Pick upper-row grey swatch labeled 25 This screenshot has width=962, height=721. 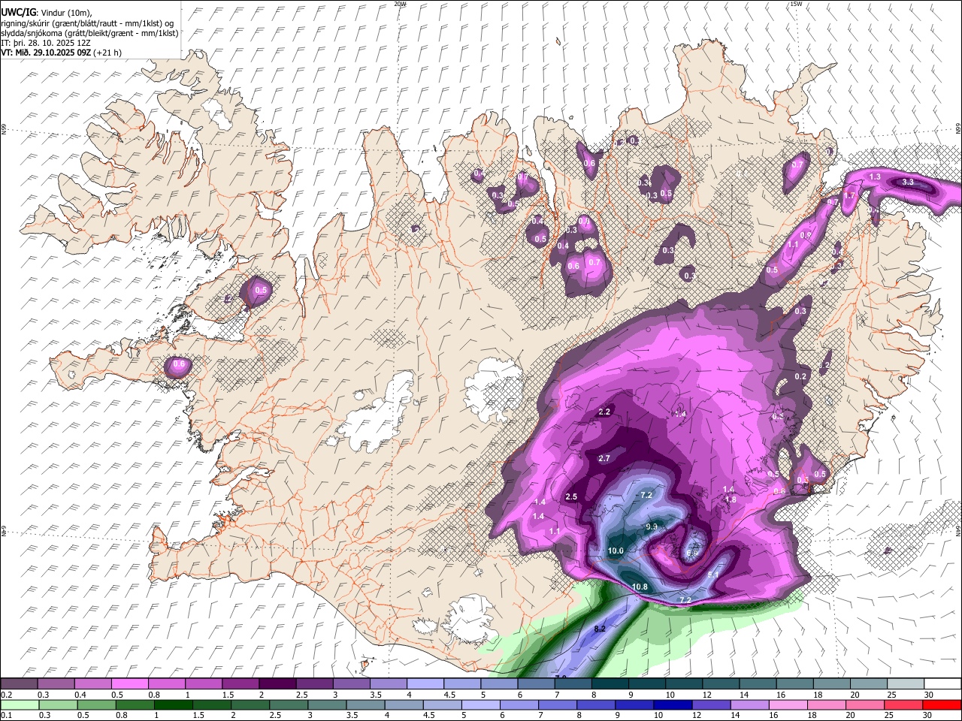(x=906, y=684)
